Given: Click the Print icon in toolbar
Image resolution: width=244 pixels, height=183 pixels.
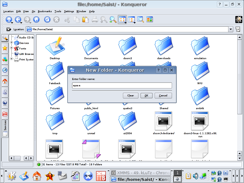Looking at the screenshot, I should coord(95,20).
